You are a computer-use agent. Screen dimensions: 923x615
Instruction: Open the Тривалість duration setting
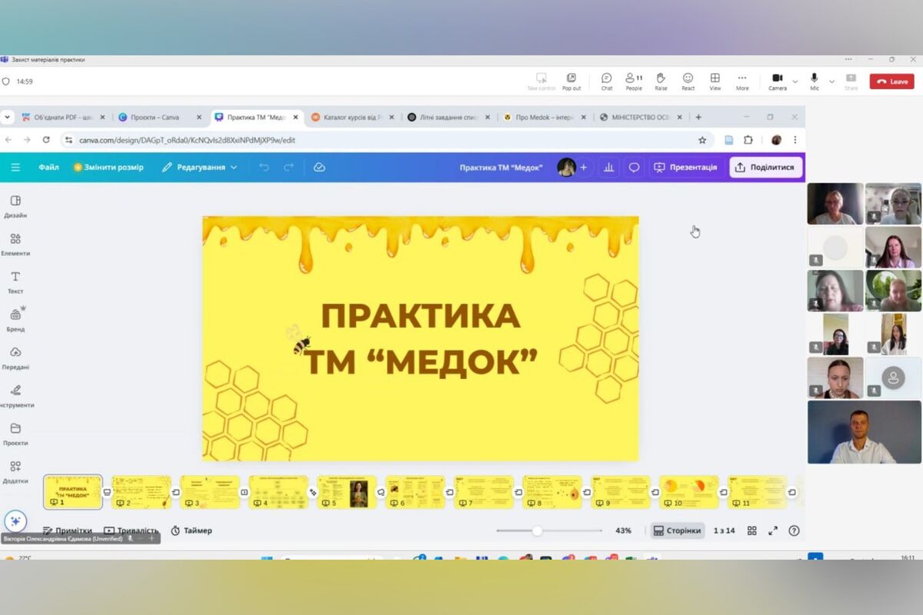click(x=131, y=530)
